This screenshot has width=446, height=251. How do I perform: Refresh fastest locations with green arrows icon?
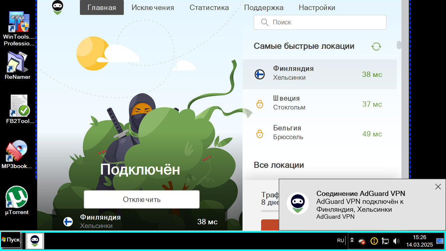click(376, 46)
